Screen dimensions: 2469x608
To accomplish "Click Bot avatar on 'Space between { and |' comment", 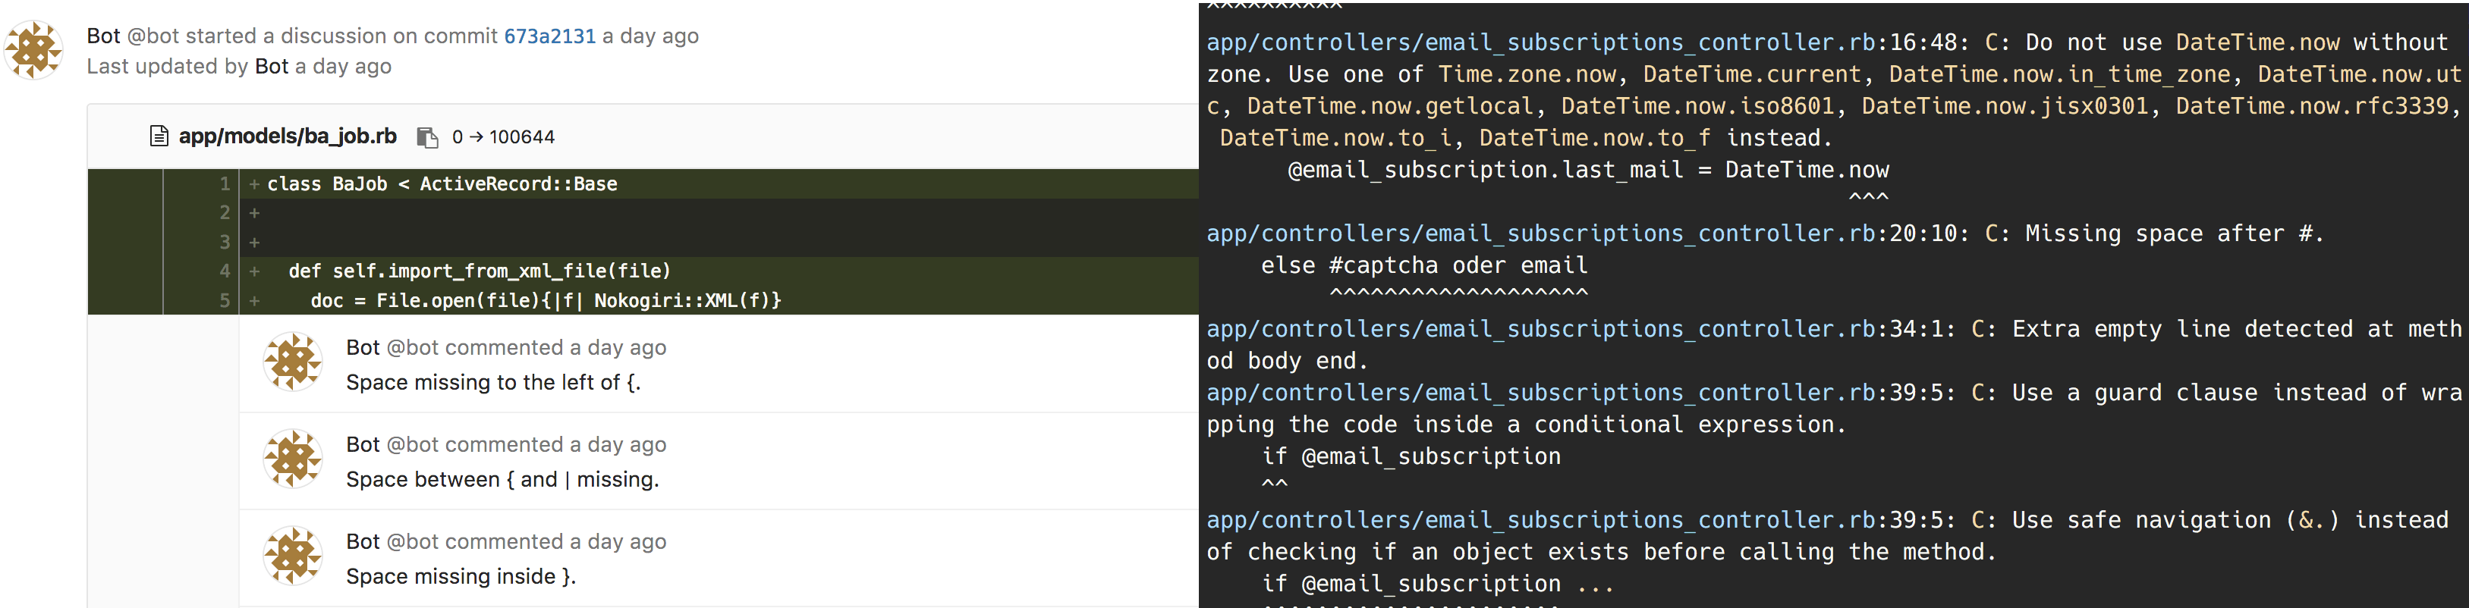I will click(x=294, y=459).
